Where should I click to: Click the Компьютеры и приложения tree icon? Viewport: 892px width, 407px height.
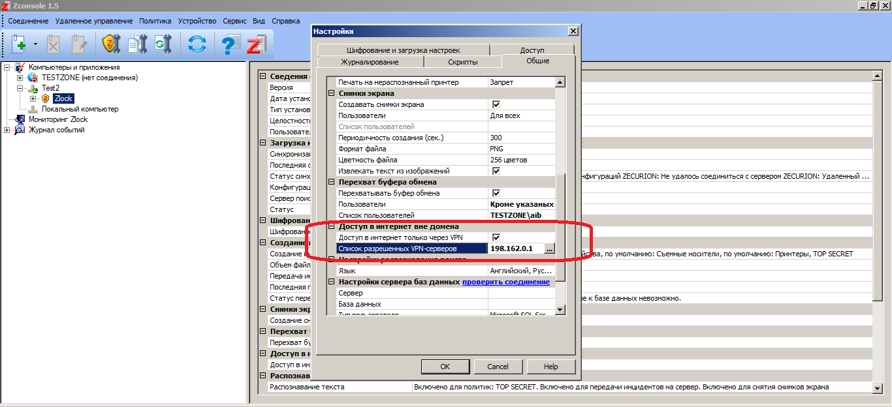[x=20, y=67]
